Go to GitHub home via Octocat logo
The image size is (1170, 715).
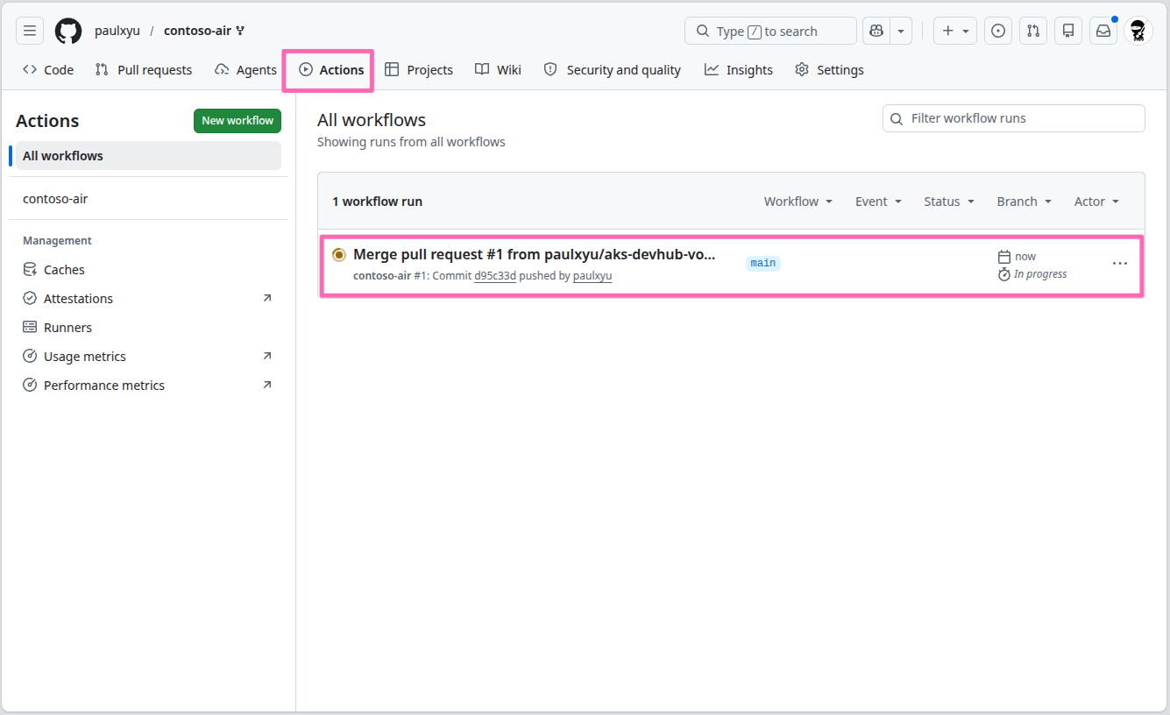[x=68, y=31]
